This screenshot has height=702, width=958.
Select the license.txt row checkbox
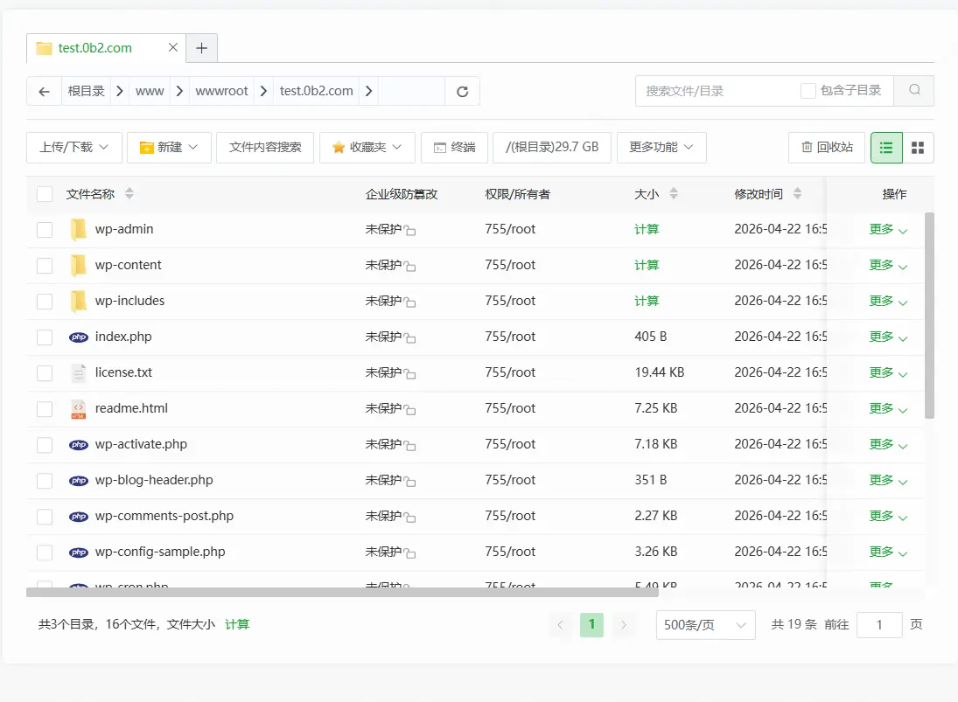click(45, 373)
